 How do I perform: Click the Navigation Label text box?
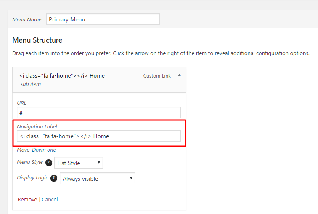99,136
